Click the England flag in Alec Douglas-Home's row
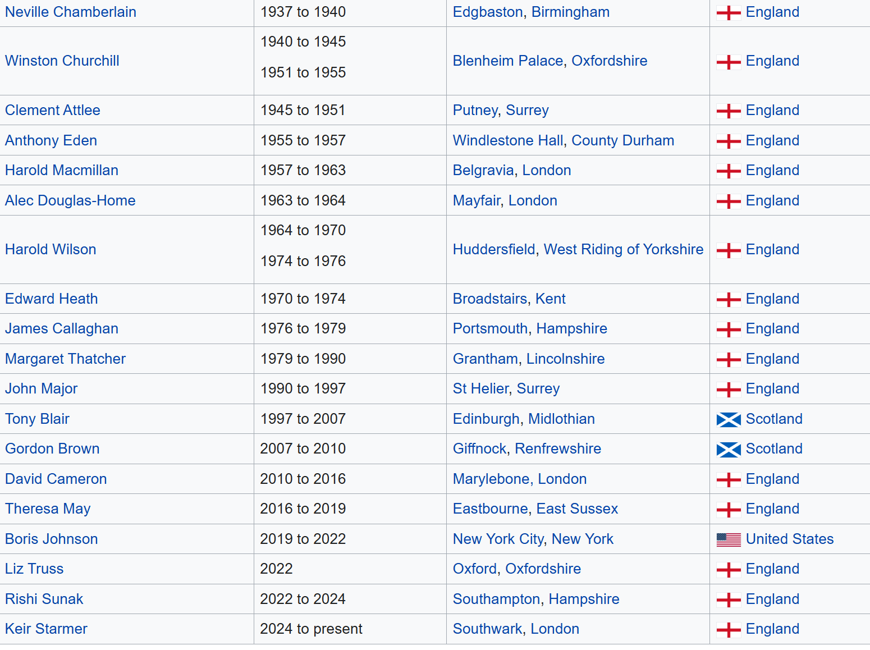 729,202
